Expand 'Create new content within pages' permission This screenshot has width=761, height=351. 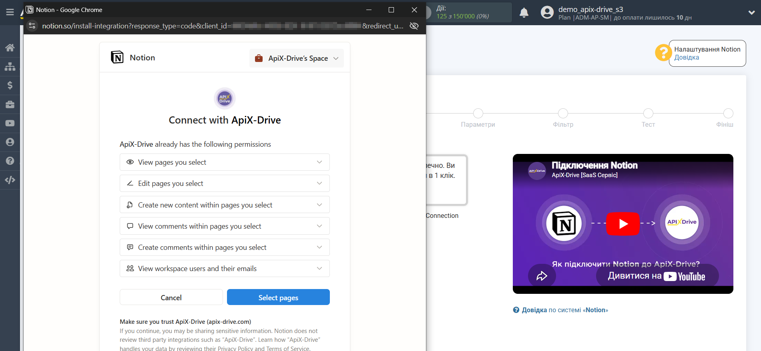[225, 205]
